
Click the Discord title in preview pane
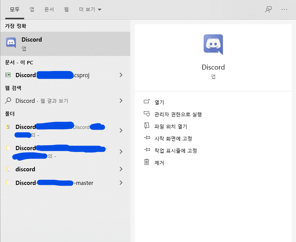click(213, 67)
